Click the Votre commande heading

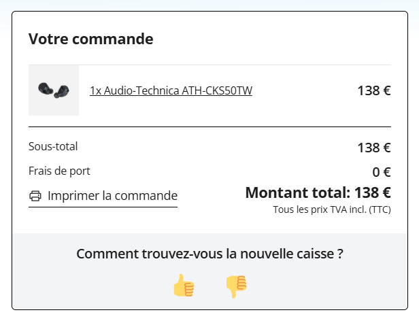pos(91,39)
